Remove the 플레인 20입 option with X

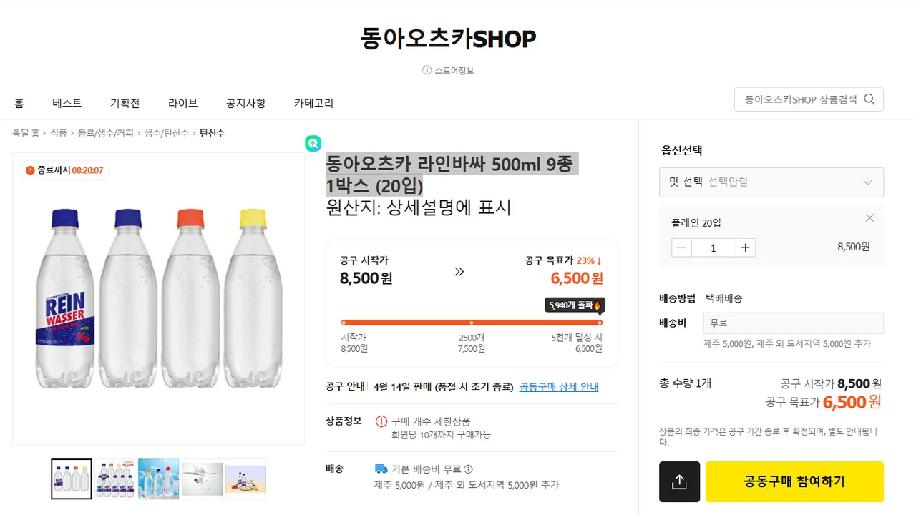click(869, 218)
